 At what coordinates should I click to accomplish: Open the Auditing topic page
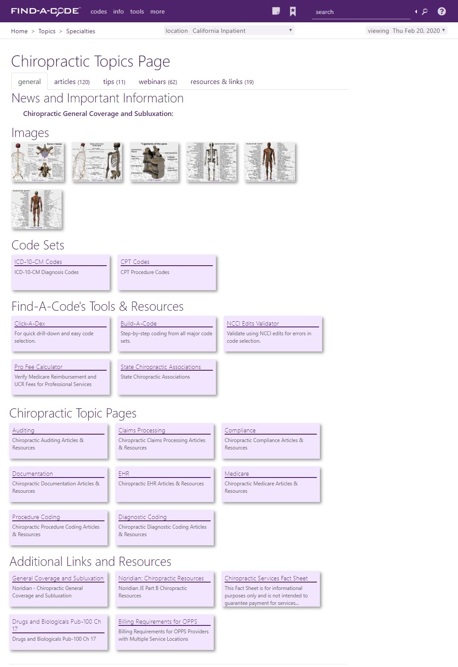[x=23, y=430]
